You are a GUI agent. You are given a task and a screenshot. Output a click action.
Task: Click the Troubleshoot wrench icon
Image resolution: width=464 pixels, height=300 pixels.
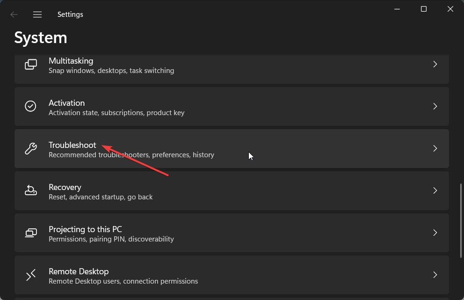[31, 148]
